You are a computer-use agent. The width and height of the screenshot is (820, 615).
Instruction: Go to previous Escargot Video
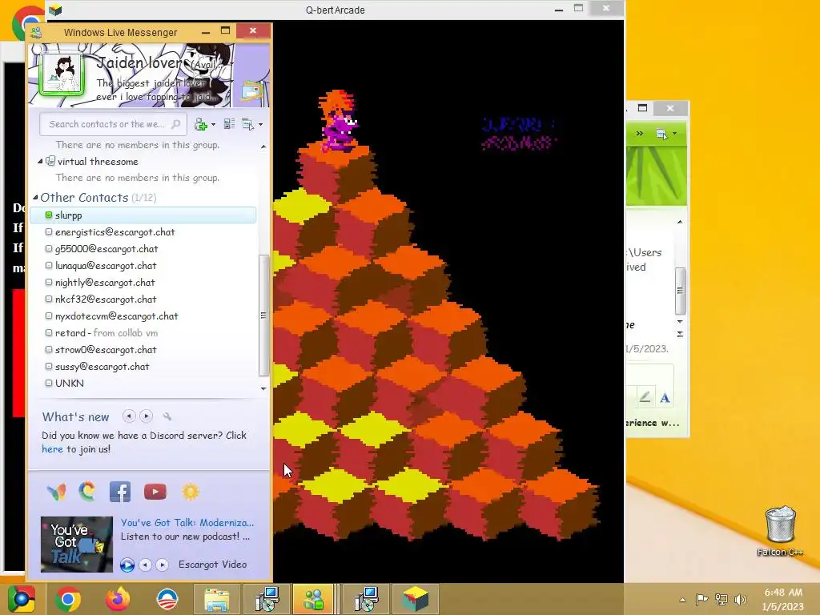pyautogui.click(x=146, y=565)
